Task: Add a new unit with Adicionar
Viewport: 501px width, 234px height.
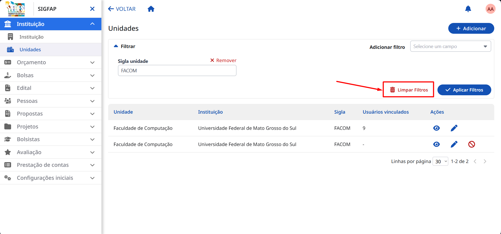Action: click(x=471, y=28)
